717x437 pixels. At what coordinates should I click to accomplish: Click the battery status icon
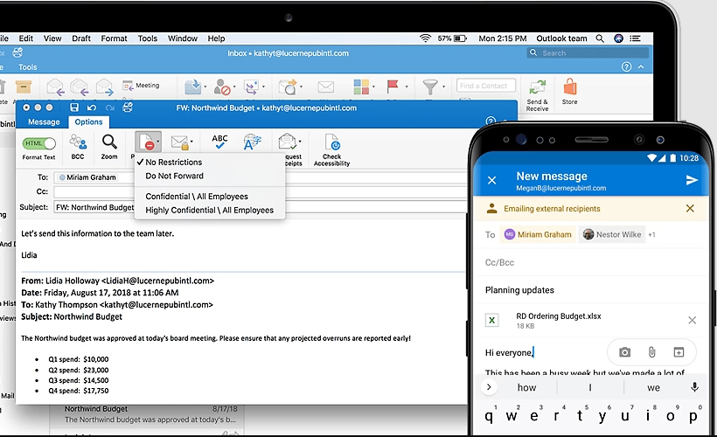[461, 38]
